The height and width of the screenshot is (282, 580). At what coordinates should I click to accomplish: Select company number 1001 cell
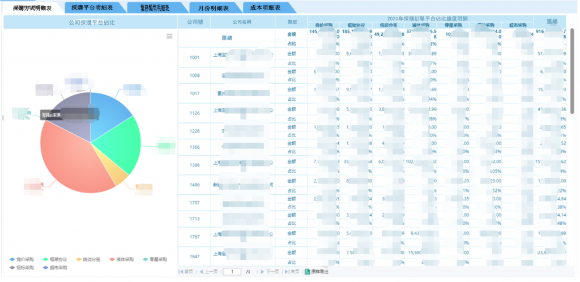194,58
